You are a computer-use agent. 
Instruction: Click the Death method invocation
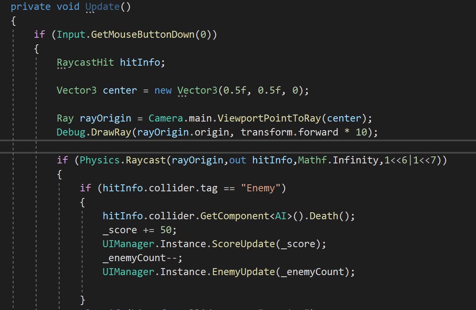click(322, 216)
